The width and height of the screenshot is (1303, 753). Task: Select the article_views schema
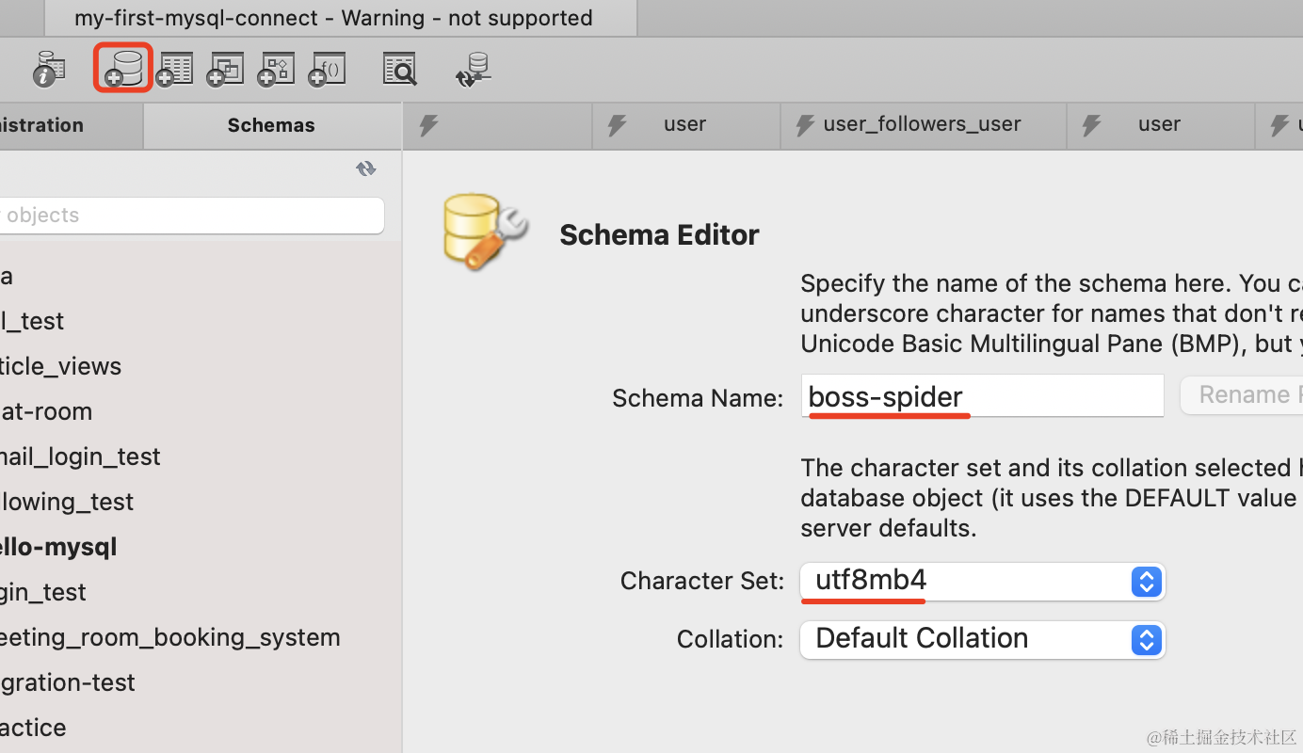click(60, 366)
